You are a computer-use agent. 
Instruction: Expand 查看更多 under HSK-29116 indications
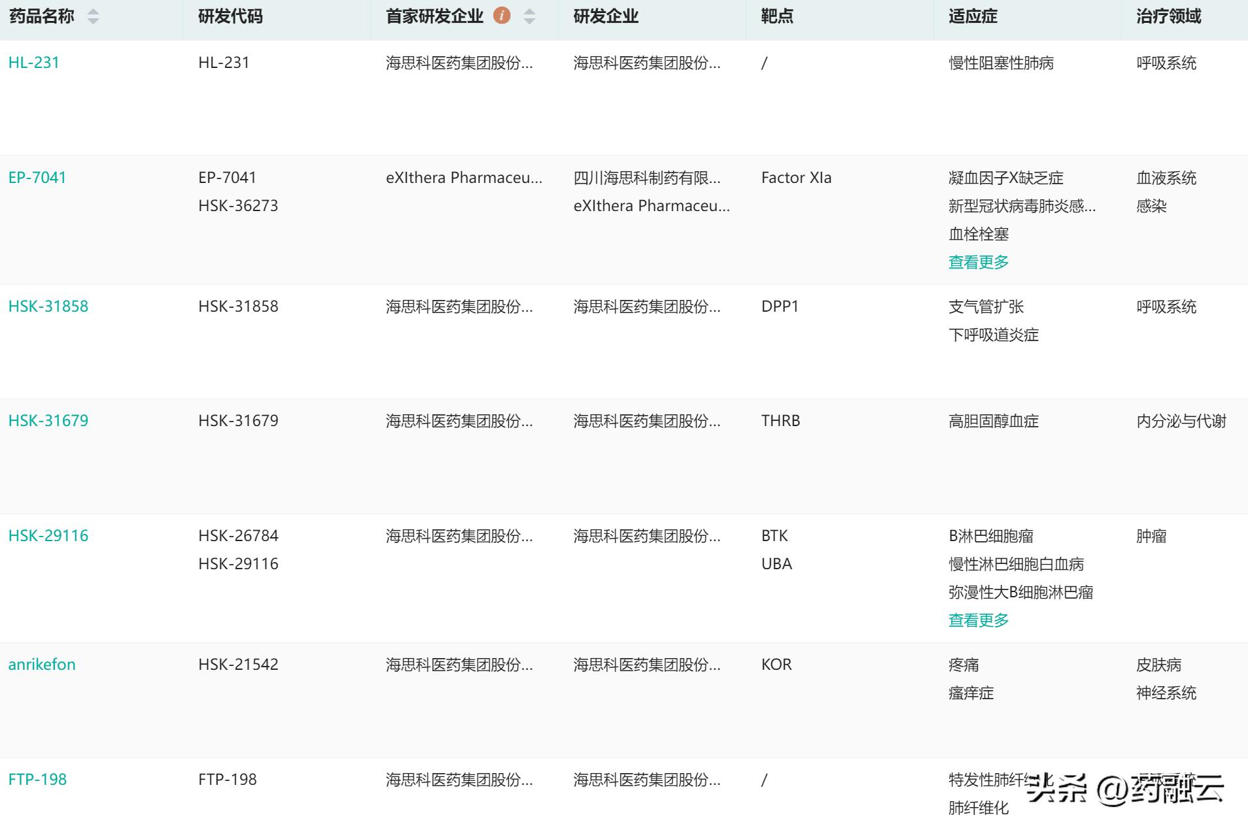click(x=977, y=620)
